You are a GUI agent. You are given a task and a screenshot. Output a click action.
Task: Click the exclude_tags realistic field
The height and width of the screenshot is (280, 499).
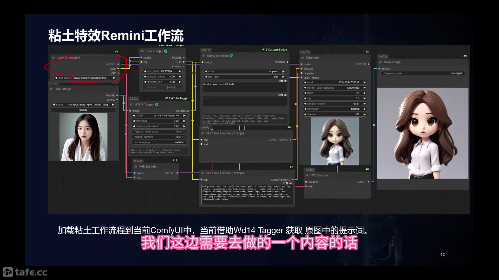point(159,142)
